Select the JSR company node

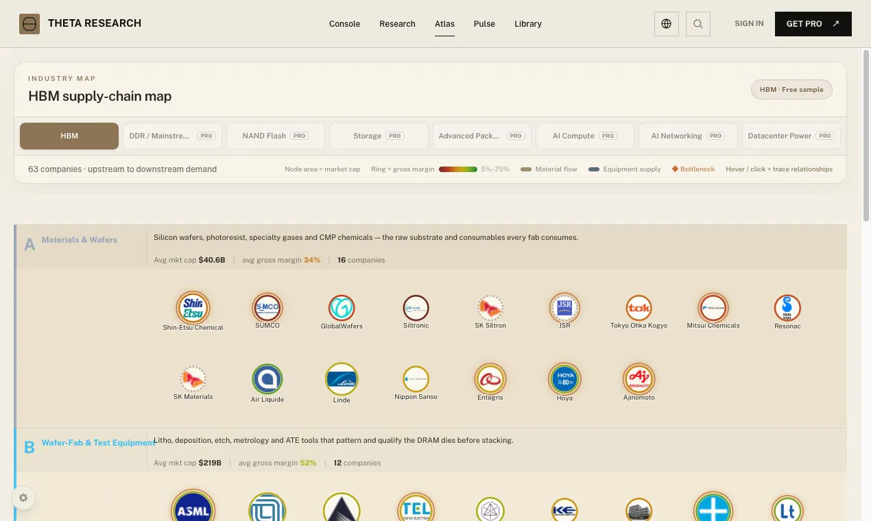(564, 308)
